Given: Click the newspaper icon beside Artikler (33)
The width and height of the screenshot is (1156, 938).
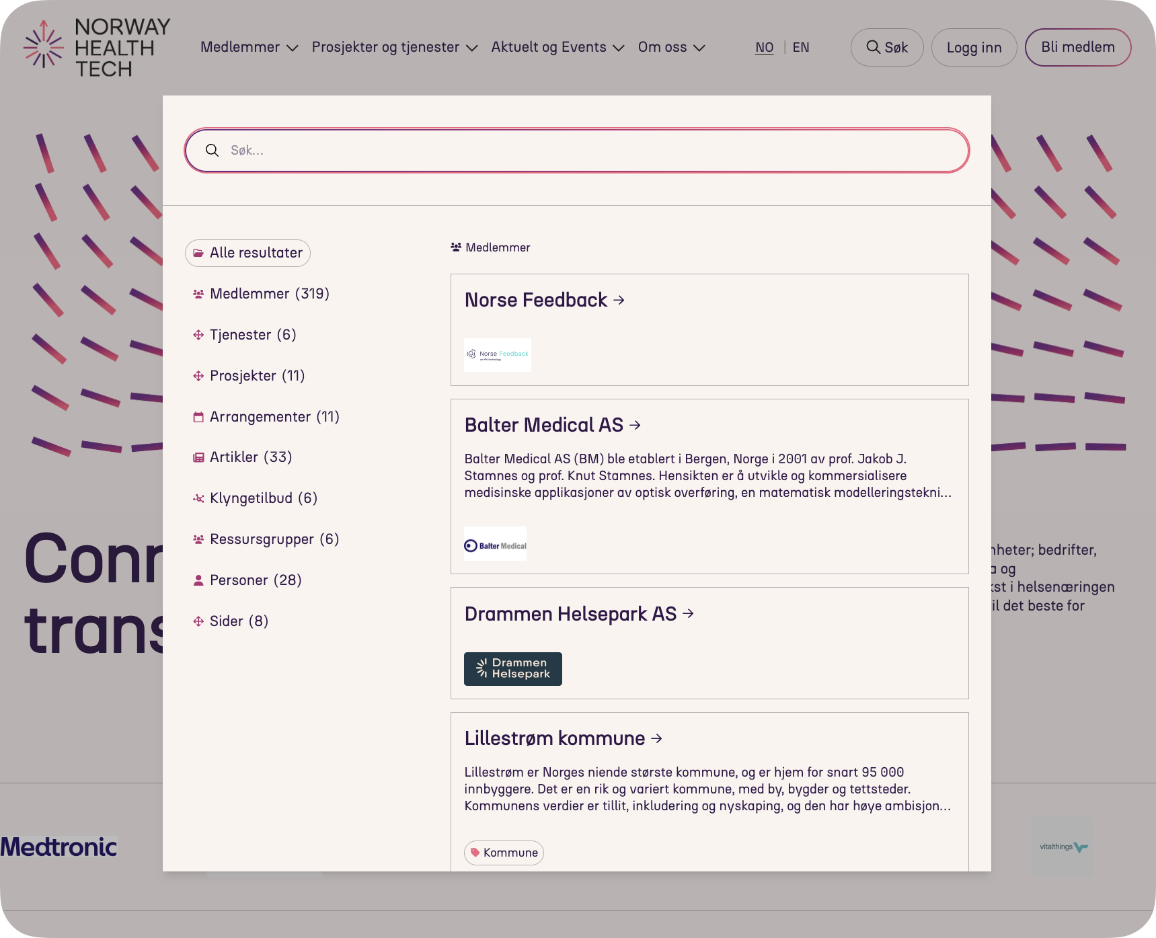Looking at the screenshot, I should pyautogui.click(x=198, y=457).
